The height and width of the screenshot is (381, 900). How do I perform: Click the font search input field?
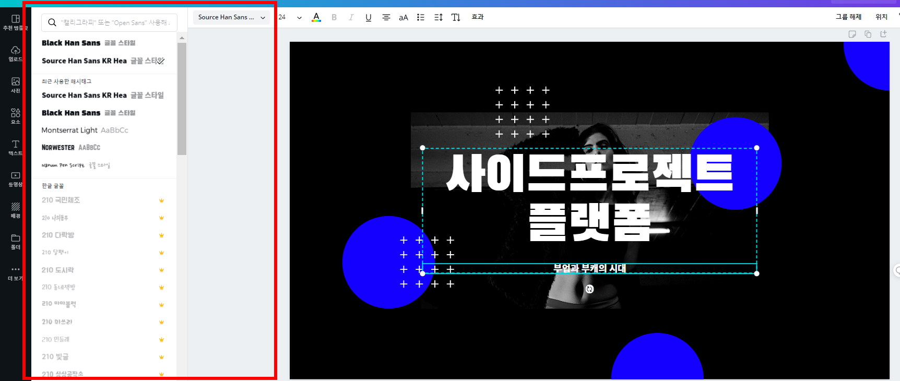click(109, 22)
